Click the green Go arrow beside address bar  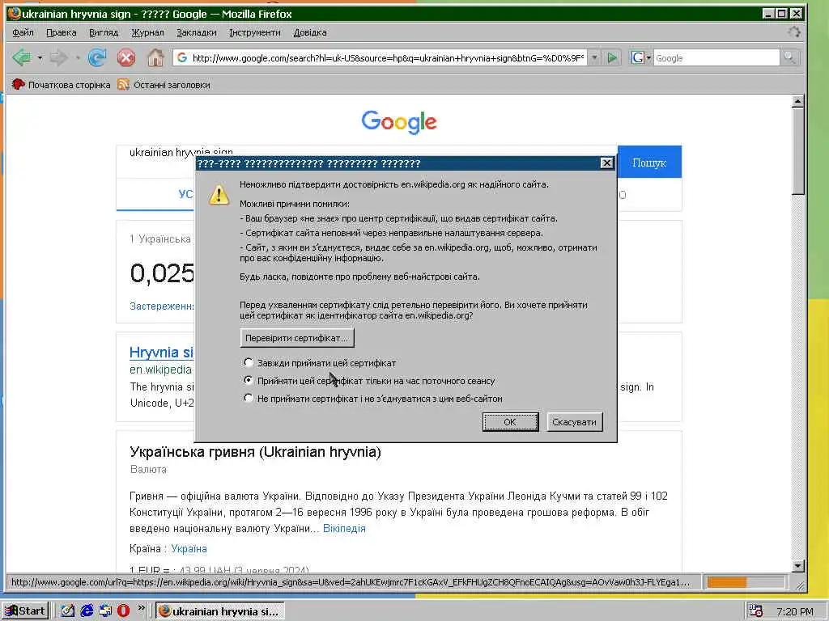612,57
